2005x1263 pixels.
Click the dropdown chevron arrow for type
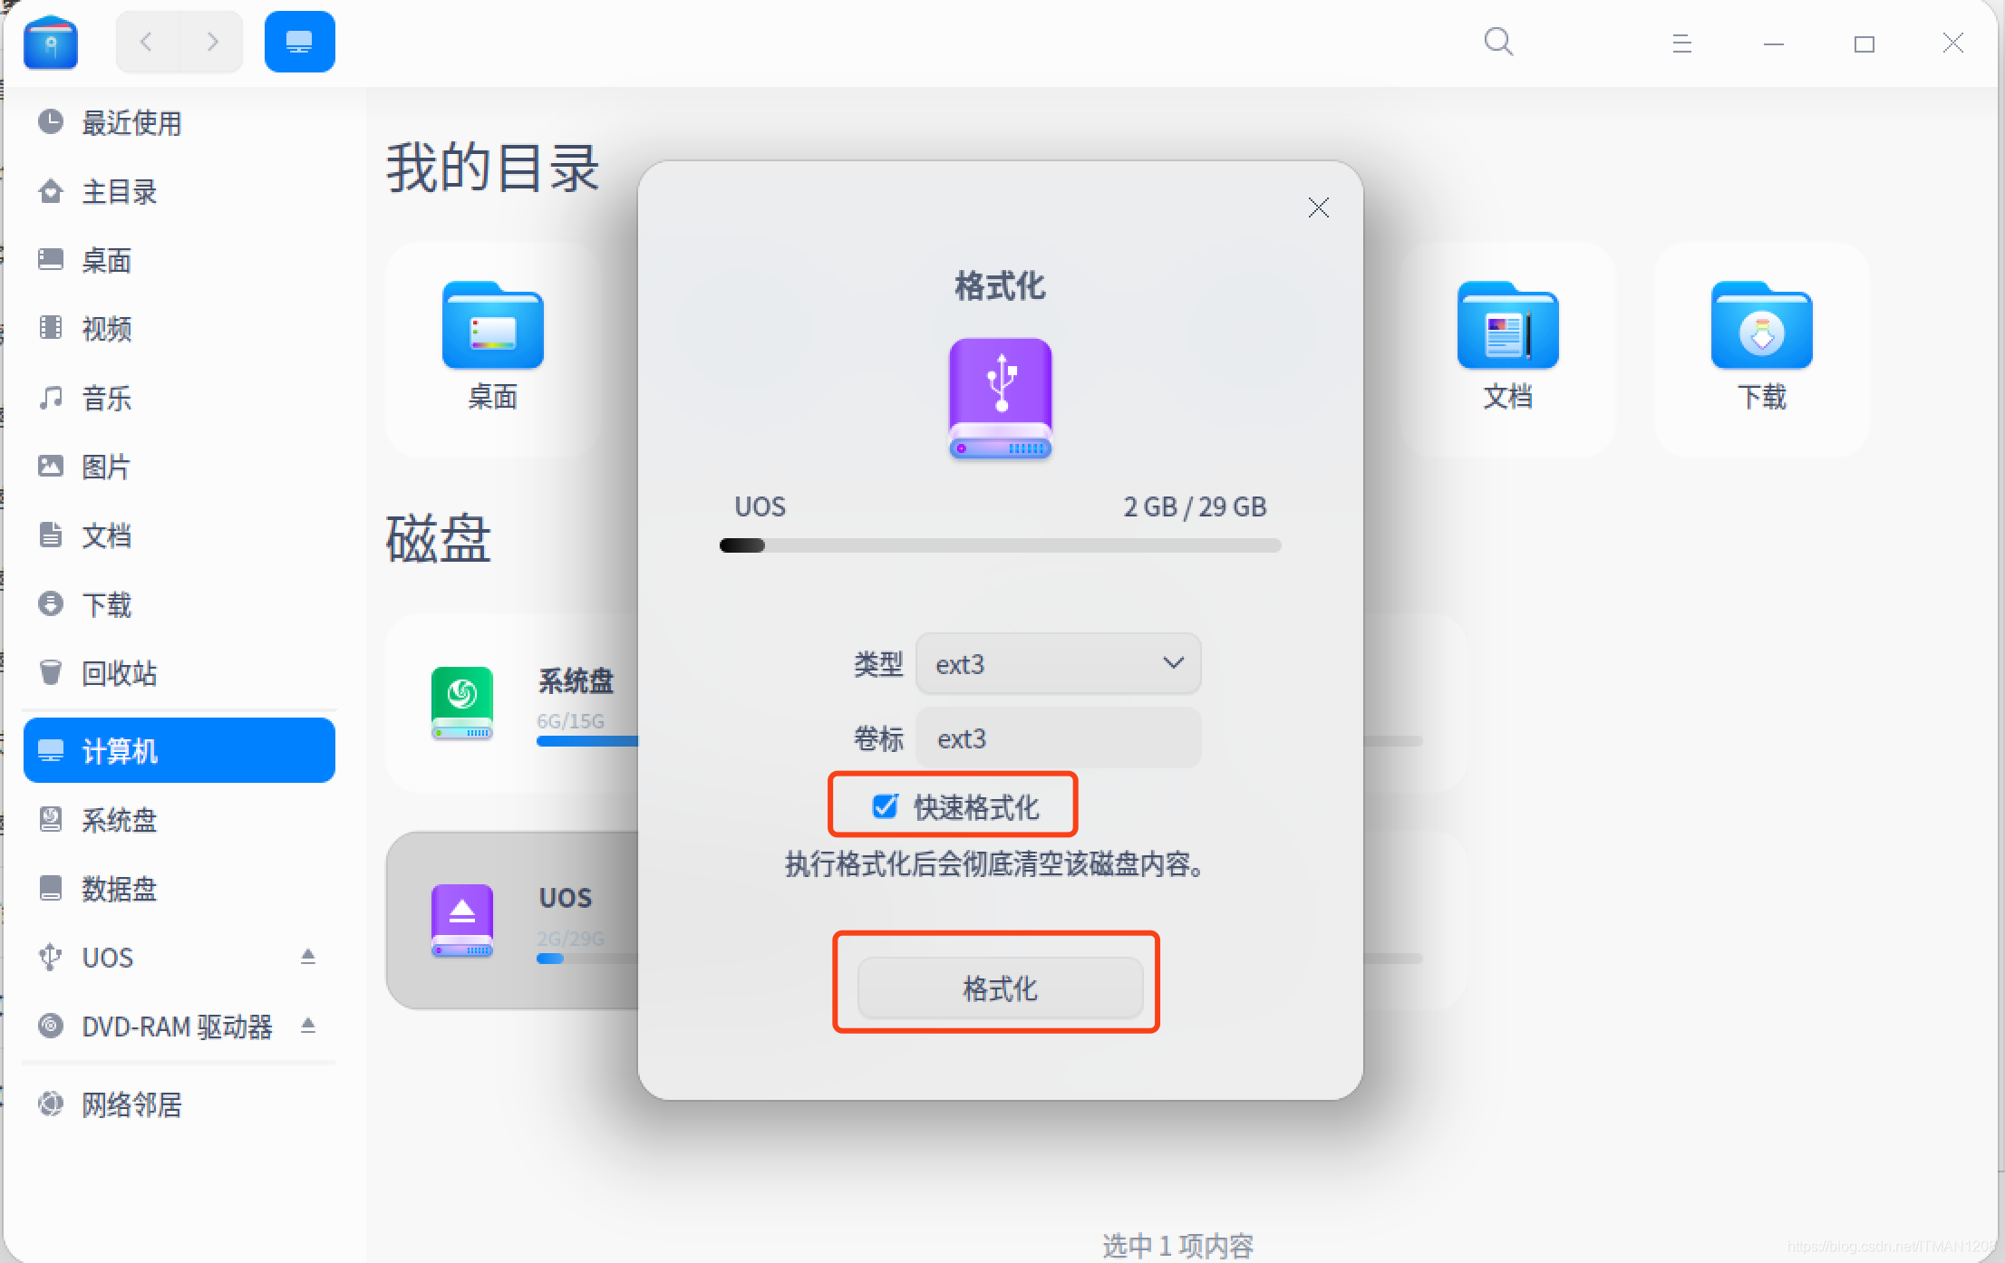[1173, 663]
